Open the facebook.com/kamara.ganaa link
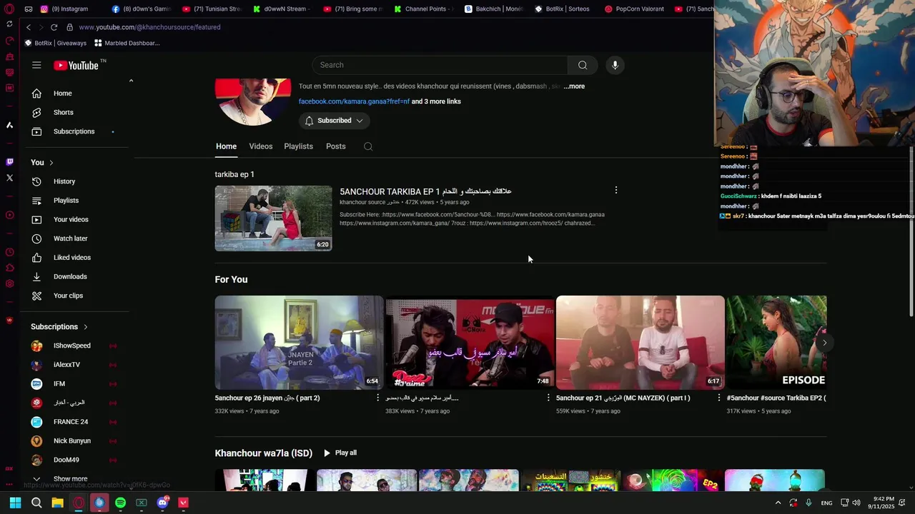 [x=355, y=101]
